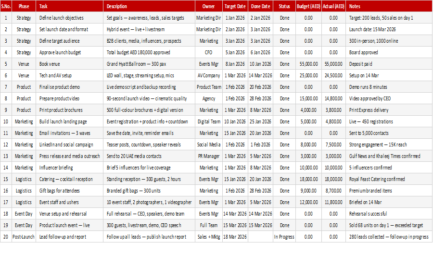Select the 'AV Company' owner cell
Image resolution: width=433 pixels, height=254 pixels.
[208, 75]
